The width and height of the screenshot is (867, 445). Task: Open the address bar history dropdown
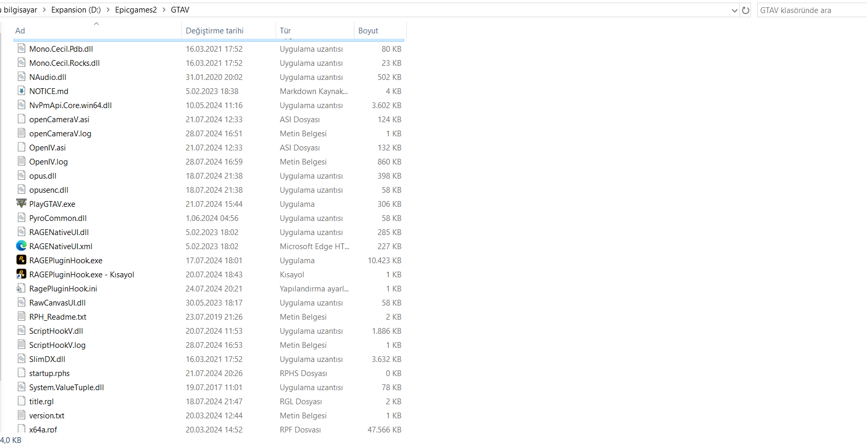pos(735,10)
